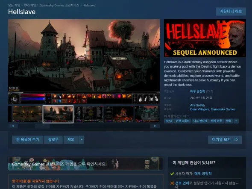This screenshot has width=252, height=189.
Task: Open the 커뮤니티 허브 button
Action: [231, 12]
